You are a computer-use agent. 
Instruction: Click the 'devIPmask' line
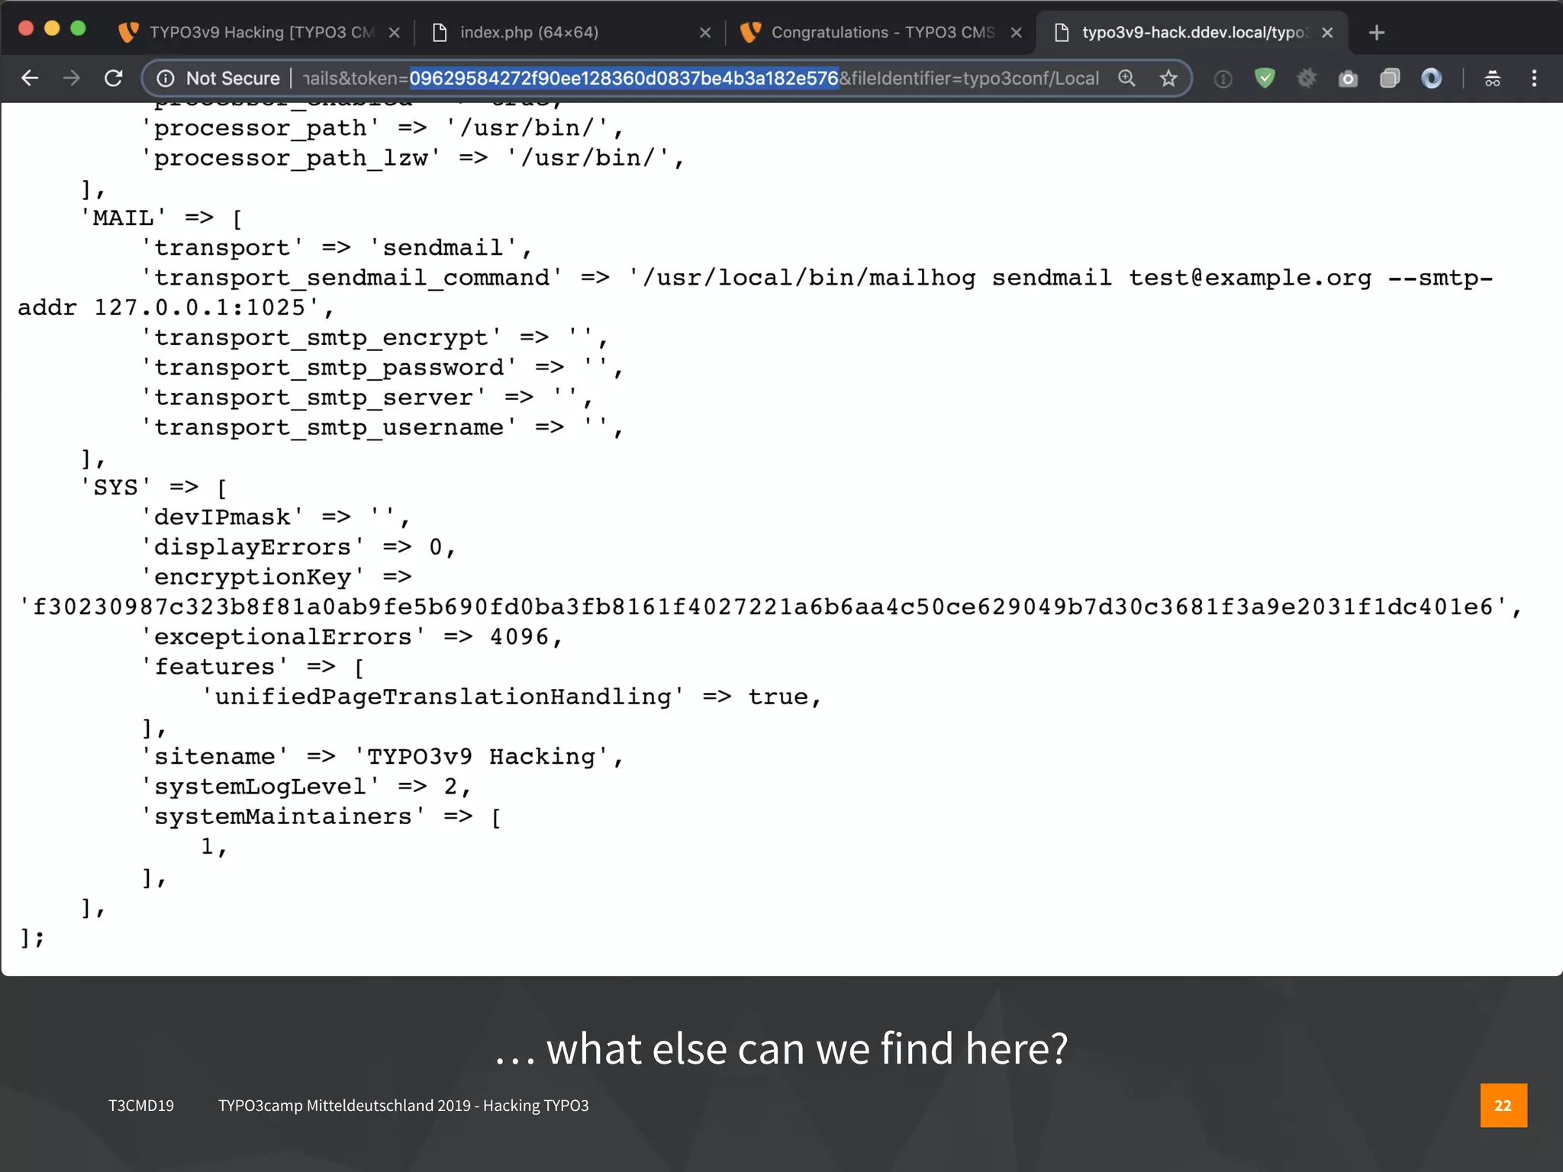coord(276,517)
